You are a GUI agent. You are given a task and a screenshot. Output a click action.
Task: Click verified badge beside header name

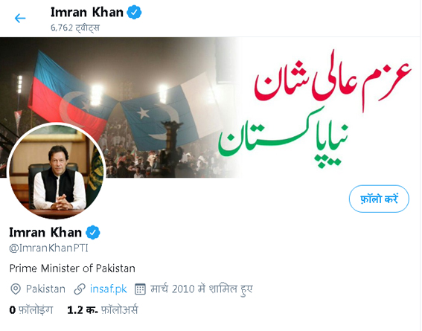(134, 13)
